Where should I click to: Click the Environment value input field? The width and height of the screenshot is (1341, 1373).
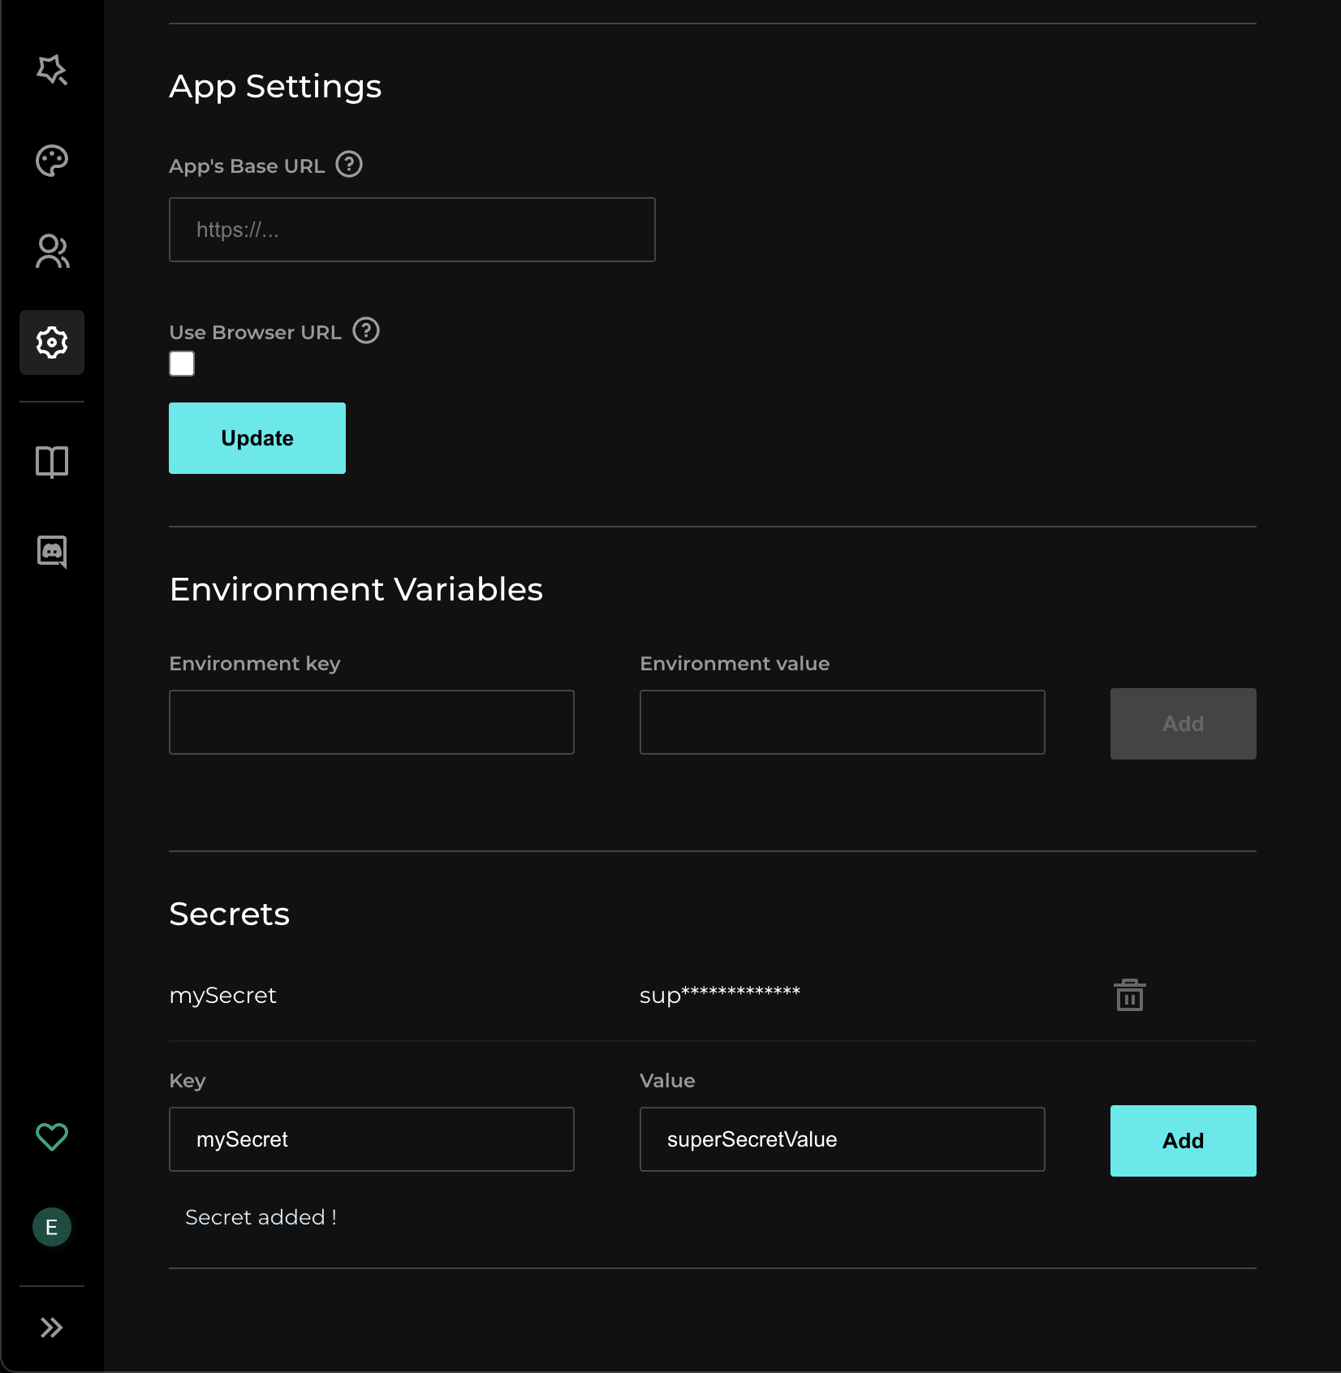coord(842,722)
